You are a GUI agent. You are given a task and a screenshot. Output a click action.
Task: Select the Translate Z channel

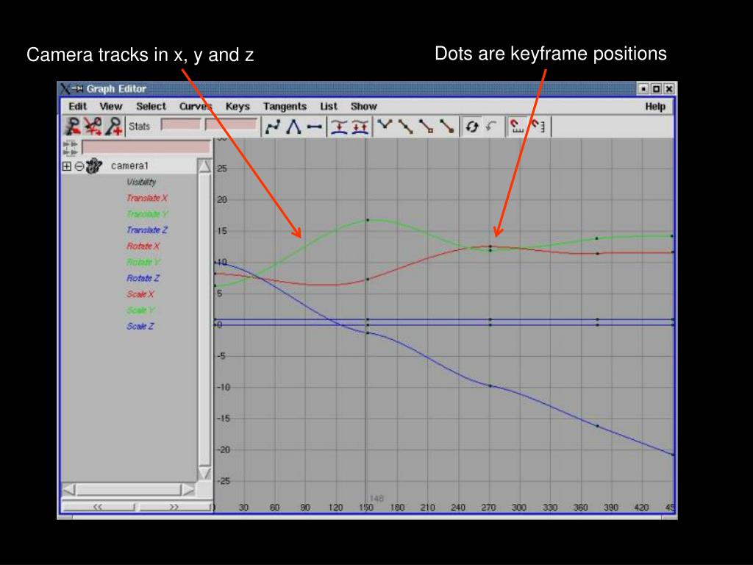click(147, 230)
